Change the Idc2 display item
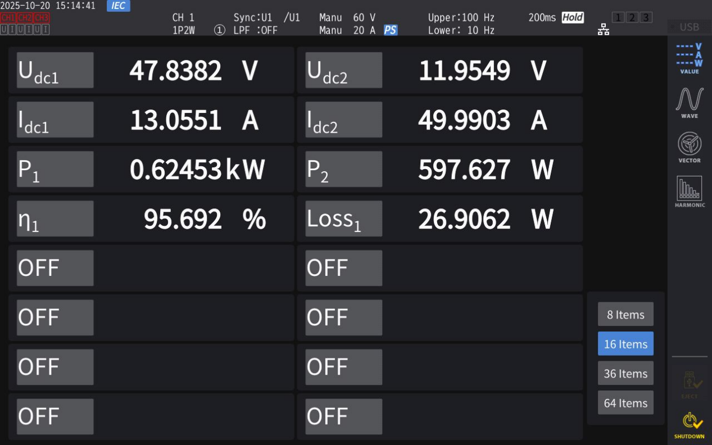This screenshot has height=445, width=712. point(344,120)
